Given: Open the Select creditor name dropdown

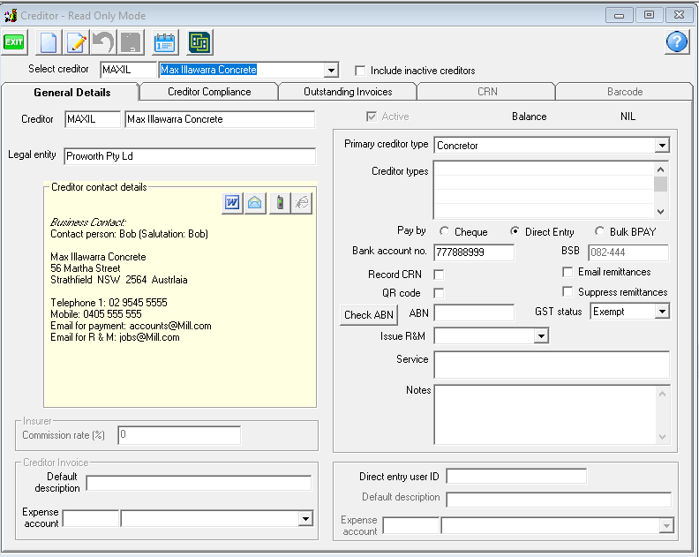Looking at the screenshot, I should 331,71.
